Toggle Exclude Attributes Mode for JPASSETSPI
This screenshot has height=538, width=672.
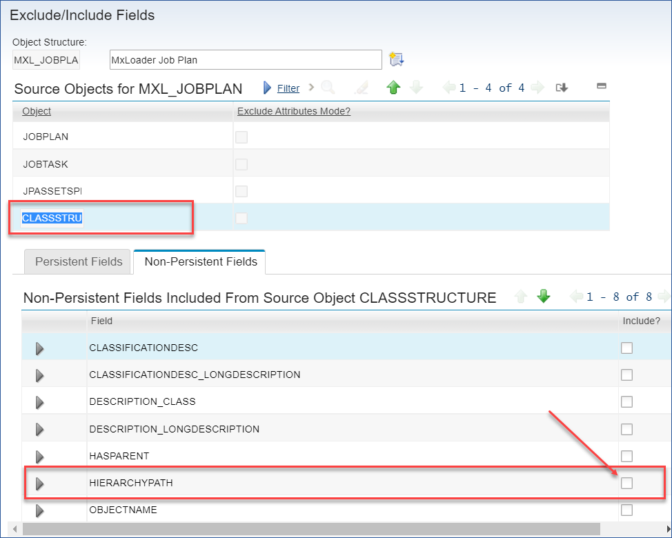pos(241,191)
